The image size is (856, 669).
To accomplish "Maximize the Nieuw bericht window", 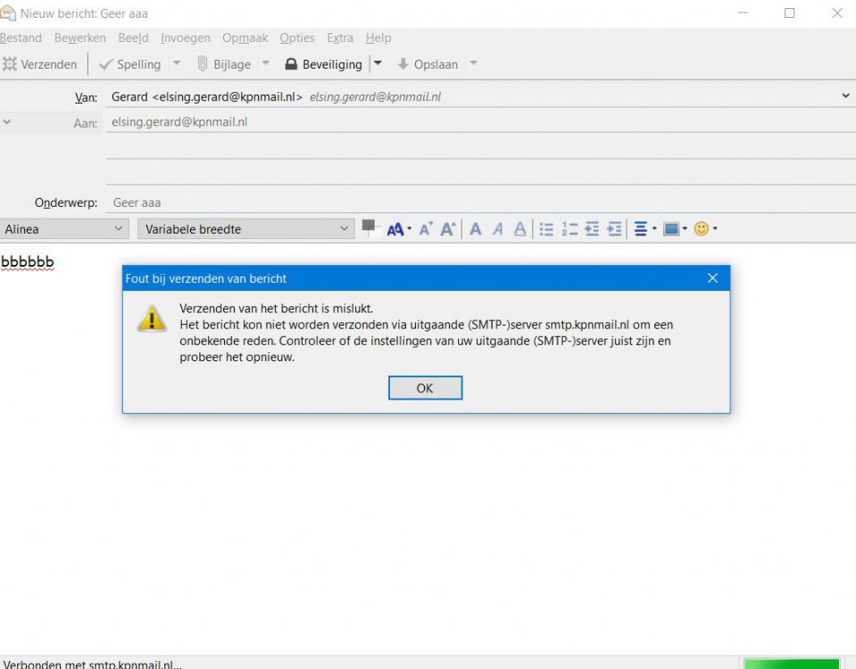I will [x=789, y=13].
